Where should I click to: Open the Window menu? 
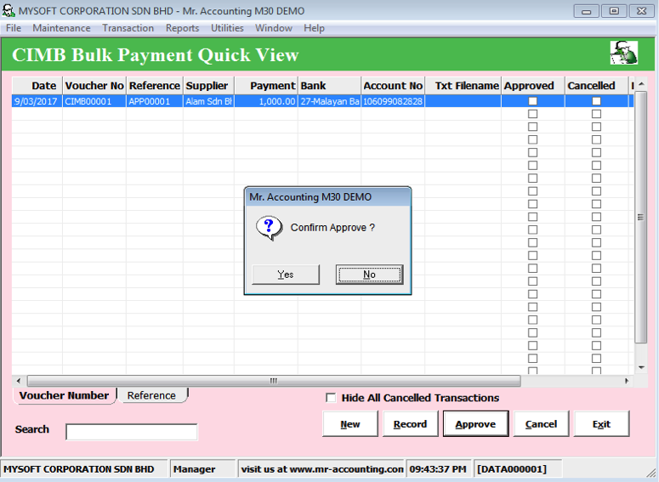pos(274,28)
